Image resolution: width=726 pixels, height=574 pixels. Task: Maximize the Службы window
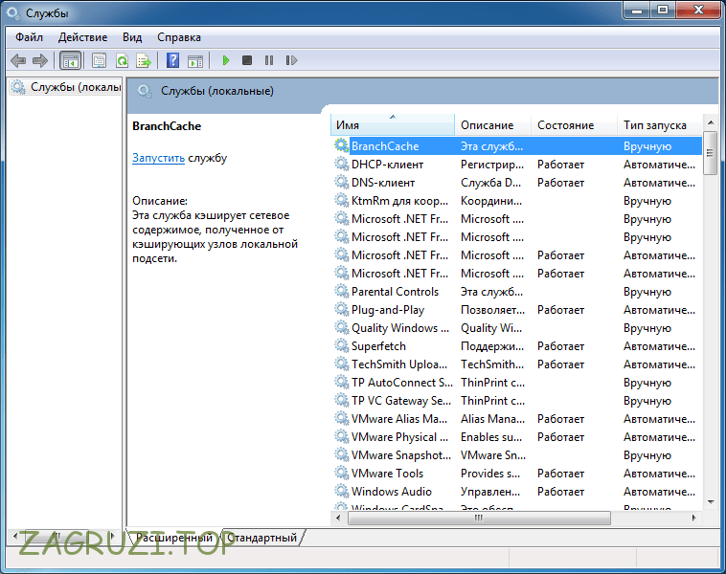point(663,11)
